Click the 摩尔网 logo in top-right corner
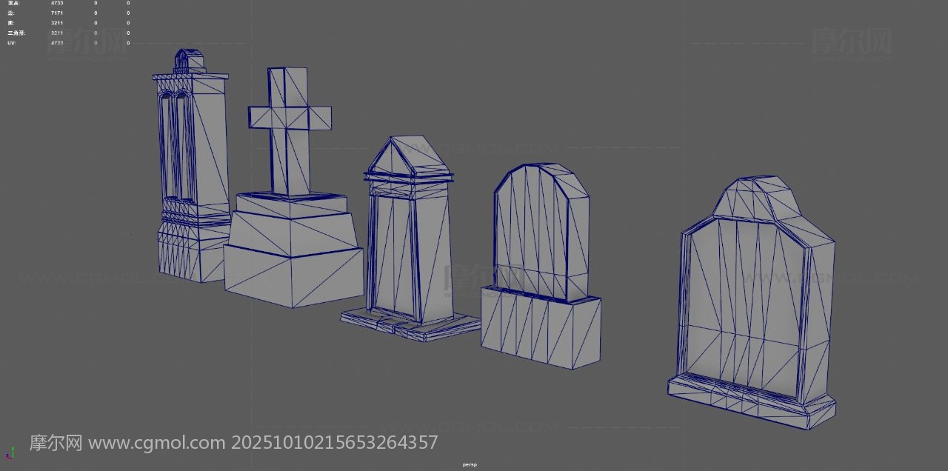 pos(852,41)
